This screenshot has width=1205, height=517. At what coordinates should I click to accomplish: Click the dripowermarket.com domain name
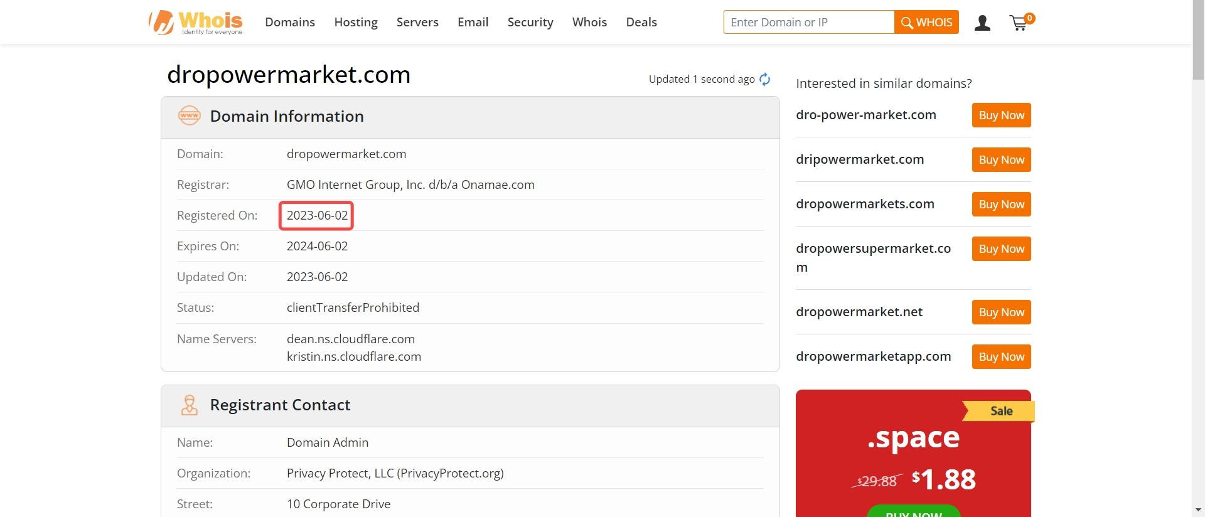860,159
